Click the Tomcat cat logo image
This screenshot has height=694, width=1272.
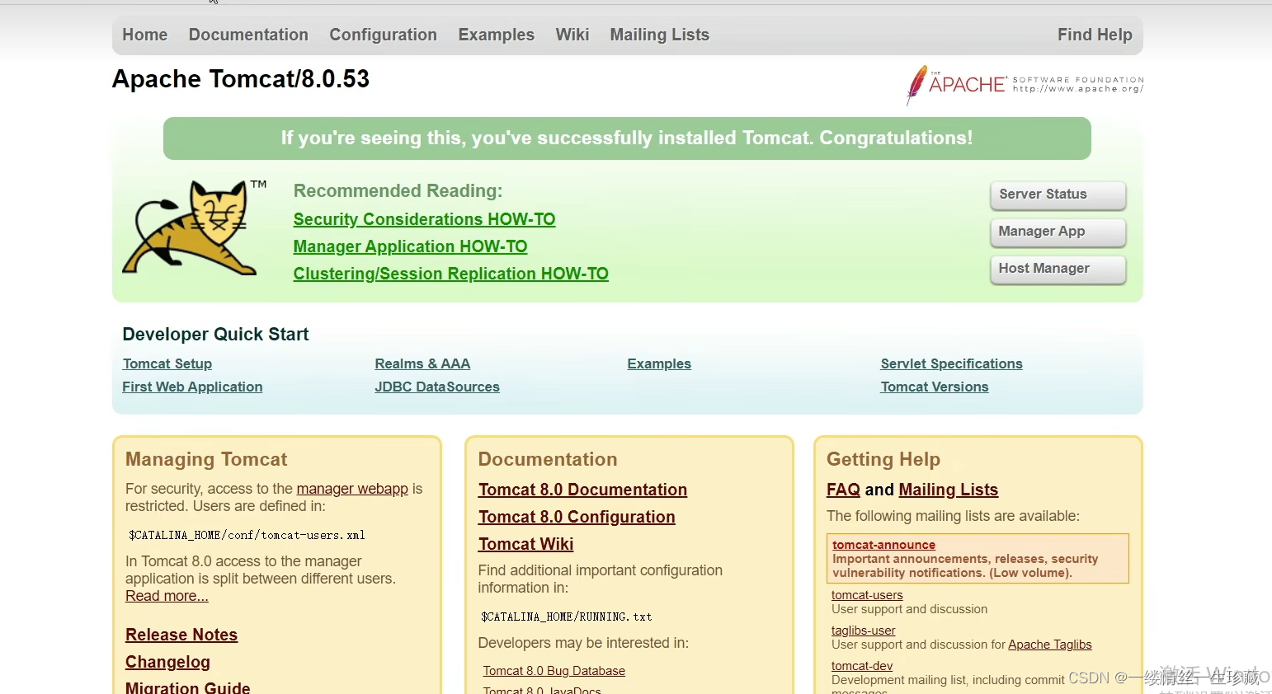pos(196,227)
